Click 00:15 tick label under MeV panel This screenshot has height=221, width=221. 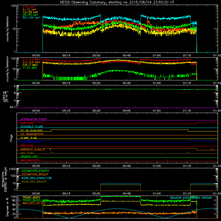pos(66,83)
